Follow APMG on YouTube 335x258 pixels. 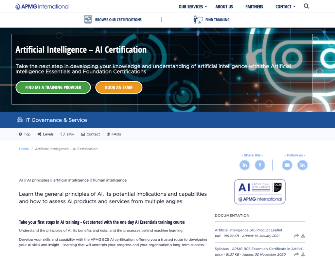tap(287, 165)
